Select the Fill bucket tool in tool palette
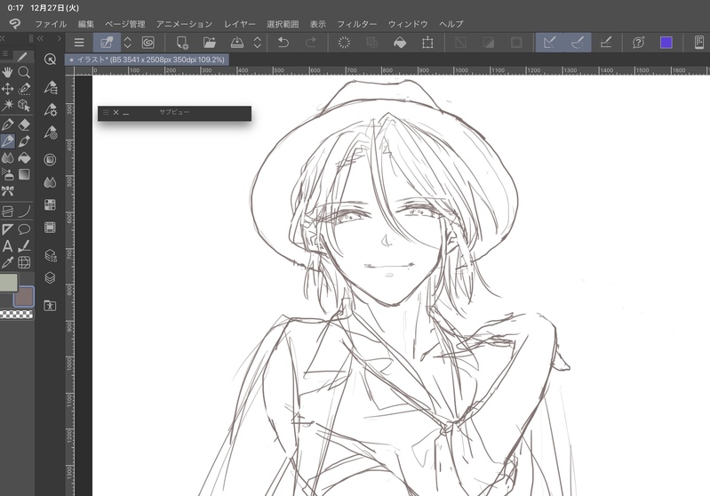 click(24, 158)
